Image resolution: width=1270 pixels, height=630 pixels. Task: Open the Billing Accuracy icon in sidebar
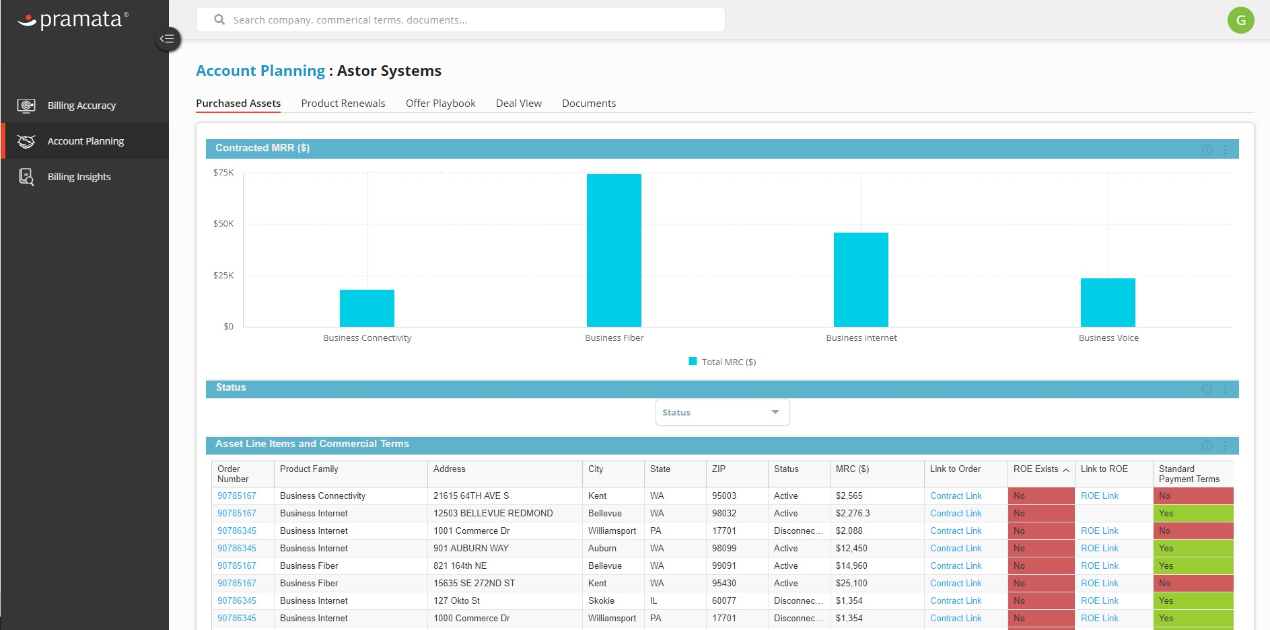pyautogui.click(x=26, y=106)
